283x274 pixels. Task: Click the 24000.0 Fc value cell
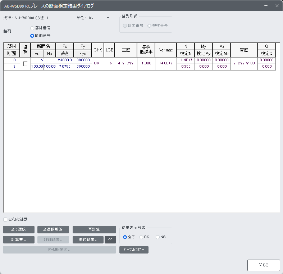[x=65, y=60]
